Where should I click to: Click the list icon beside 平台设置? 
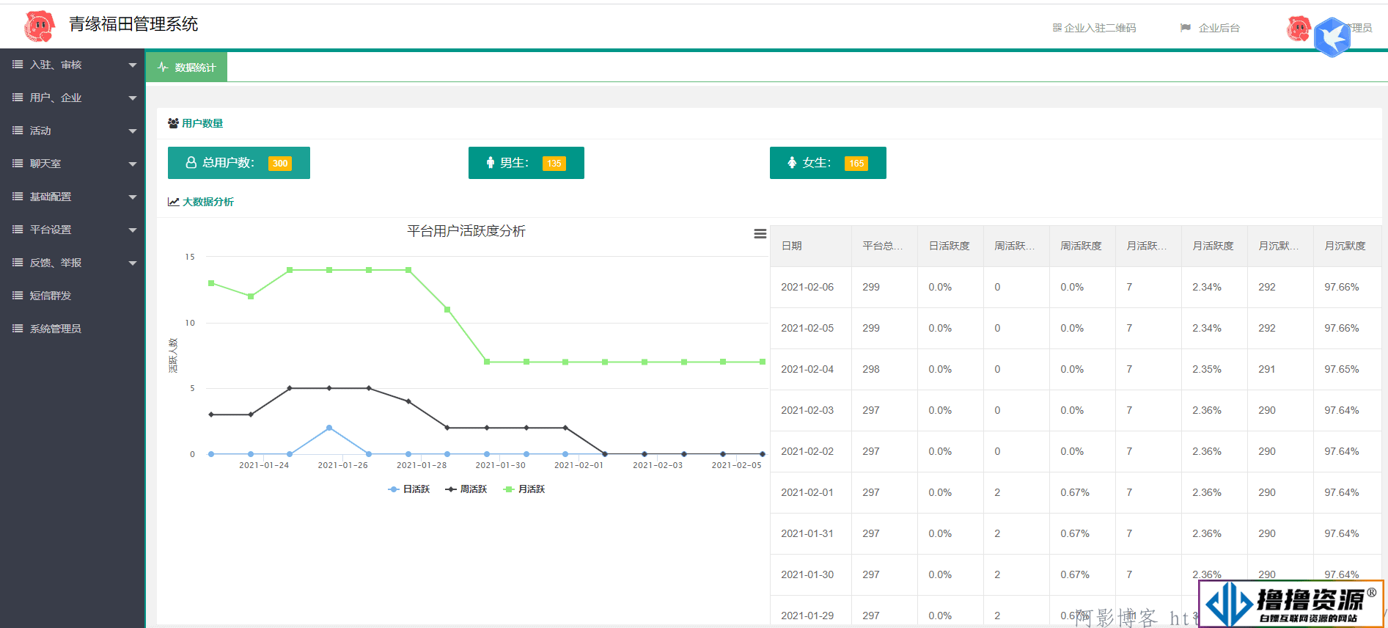18,230
